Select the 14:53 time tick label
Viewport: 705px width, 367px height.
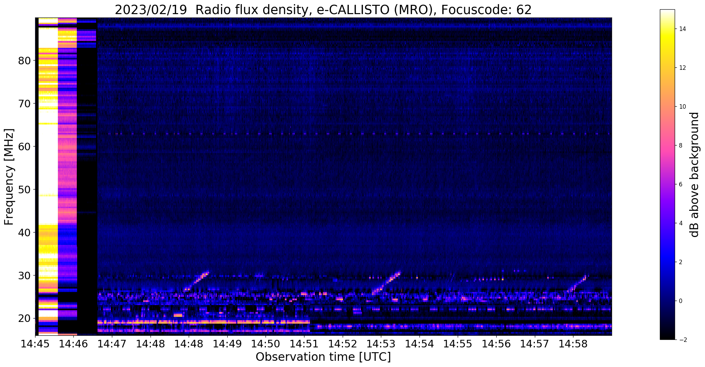(381, 344)
